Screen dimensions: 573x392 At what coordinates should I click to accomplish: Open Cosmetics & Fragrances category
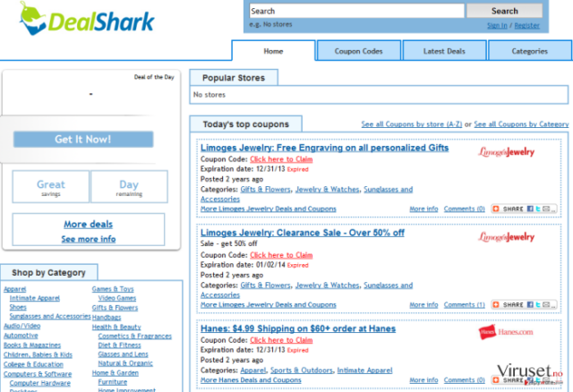coord(135,336)
